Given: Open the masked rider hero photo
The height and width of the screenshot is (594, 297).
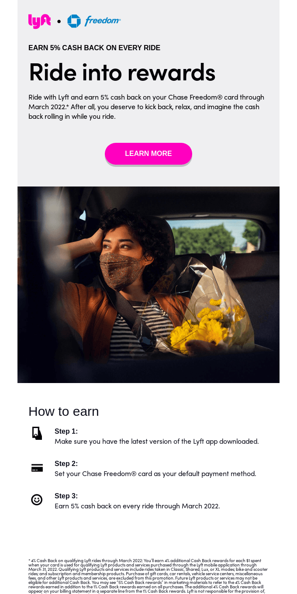Looking at the screenshot, I should pos(148,285).
